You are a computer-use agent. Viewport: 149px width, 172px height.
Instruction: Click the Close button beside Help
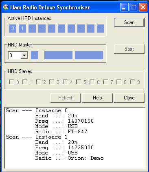point(129,98)
